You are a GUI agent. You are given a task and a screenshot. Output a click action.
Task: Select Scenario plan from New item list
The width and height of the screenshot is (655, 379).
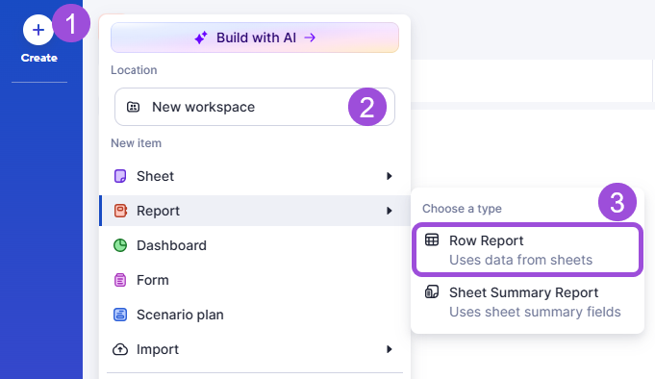coord(254,315)
